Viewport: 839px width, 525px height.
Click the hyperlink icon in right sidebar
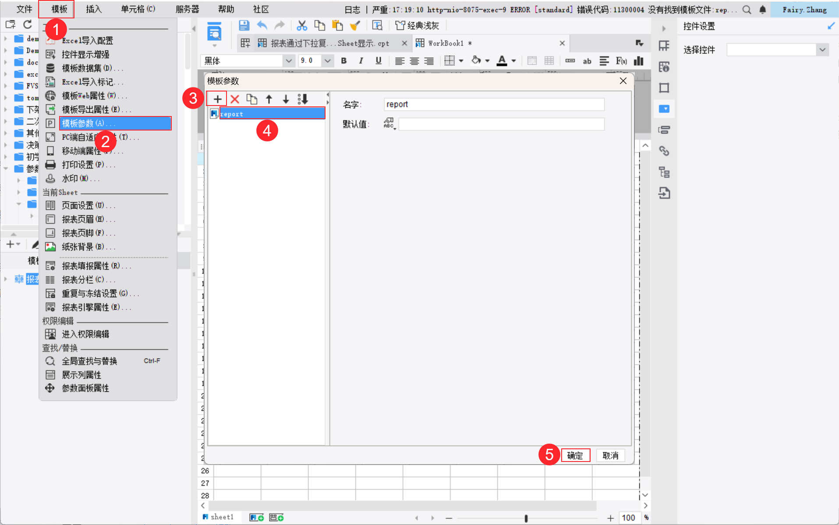pos(664,151)
